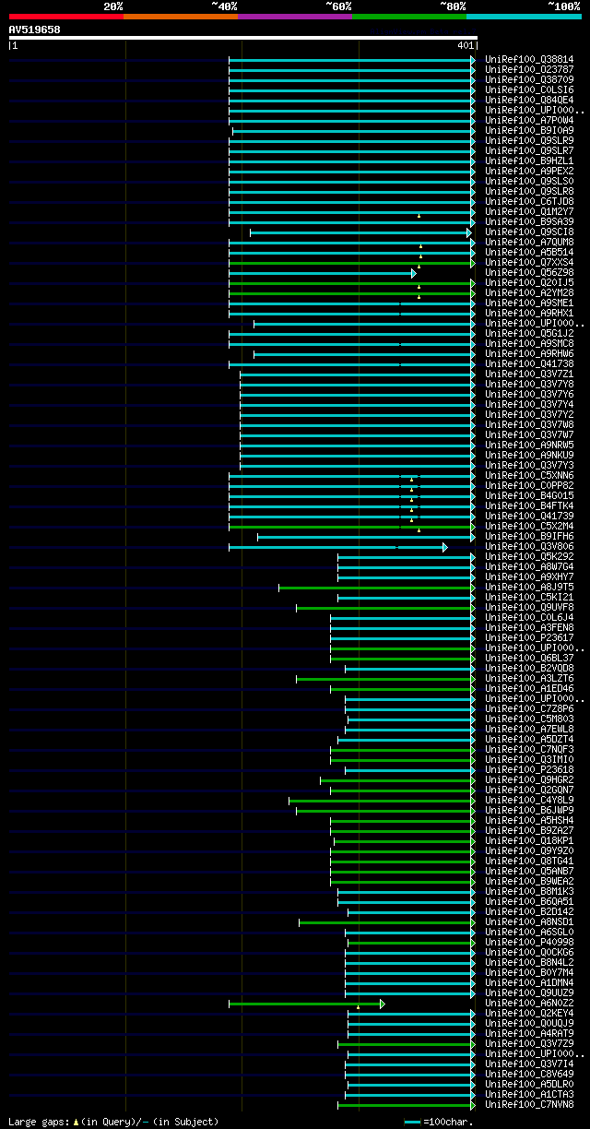Open hit UniRef100_Q9UVF8
This screenshot has width=590, height=1129.
point(529,608)
